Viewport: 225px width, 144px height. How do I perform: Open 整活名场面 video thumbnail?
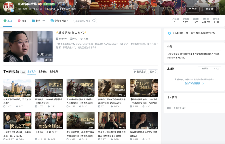click(x=49, y=121)
